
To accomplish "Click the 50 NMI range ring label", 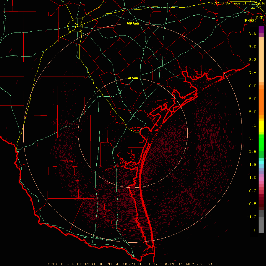I will (x=133, y=78).
